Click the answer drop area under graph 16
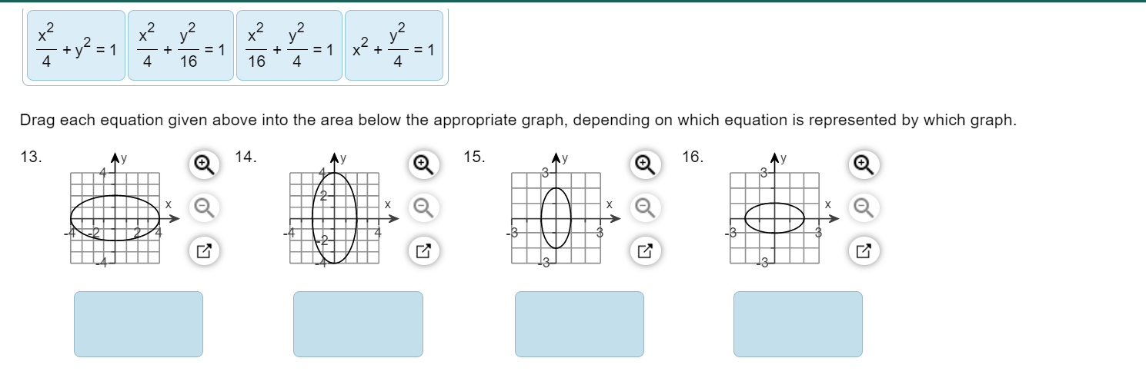The width and height of the screenshot is (1146, 378). [798, 324]
